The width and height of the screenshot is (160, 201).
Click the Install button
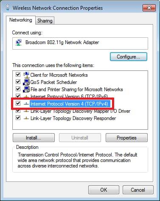[34, 138]
